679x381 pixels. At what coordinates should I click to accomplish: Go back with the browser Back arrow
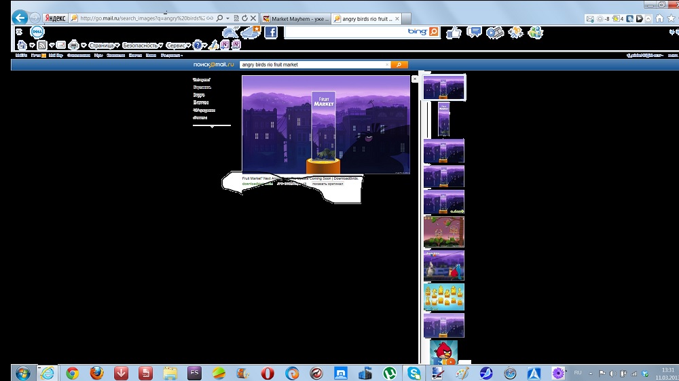(20, 18)
